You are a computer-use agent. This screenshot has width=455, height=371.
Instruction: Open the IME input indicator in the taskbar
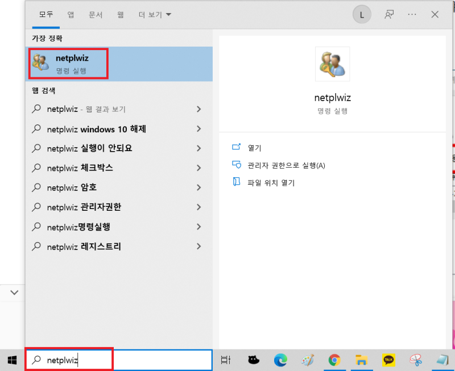click(x=226, y=360)
